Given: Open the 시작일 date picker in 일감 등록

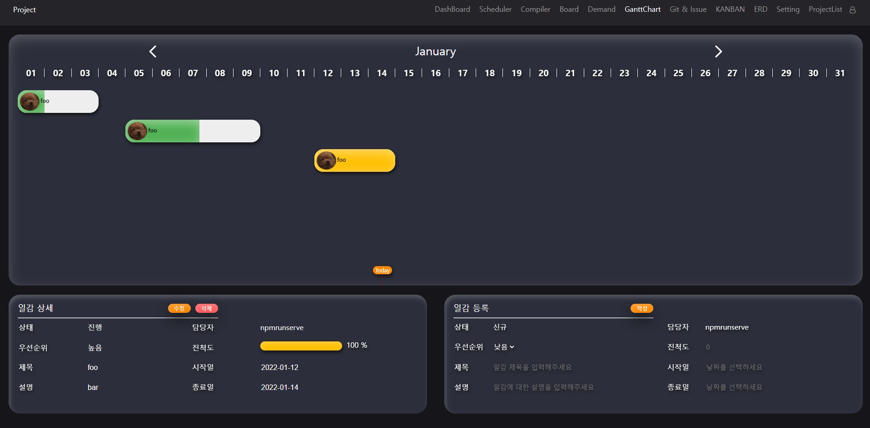Looking at the screenshot, I should pyautogui.click(x=734, y=367).
